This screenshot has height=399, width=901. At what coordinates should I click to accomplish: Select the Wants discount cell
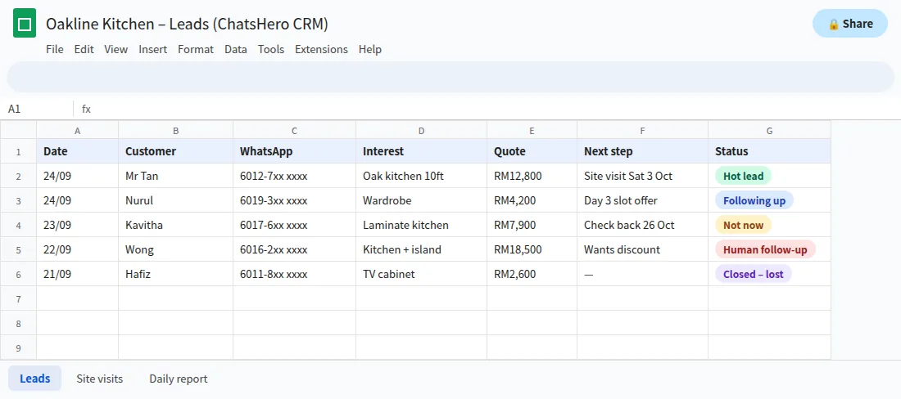pyautogui.click(x=642, y=249)
